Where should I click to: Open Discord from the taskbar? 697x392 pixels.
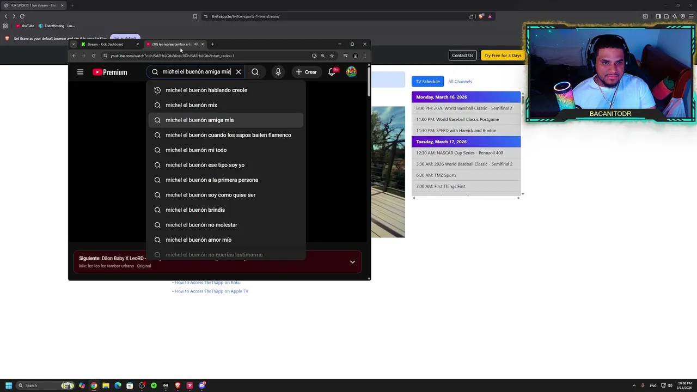pos(202,385)
